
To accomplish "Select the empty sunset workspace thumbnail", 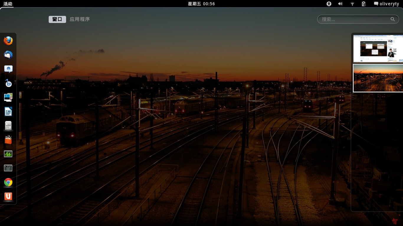I will [378, 78].
